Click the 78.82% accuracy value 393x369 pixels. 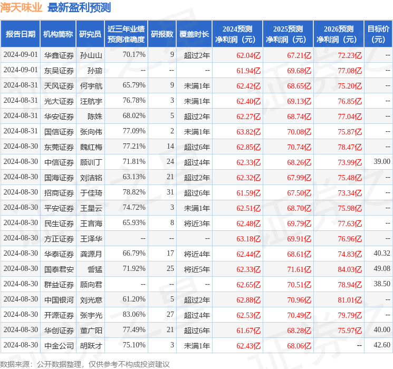click(134, 192)
